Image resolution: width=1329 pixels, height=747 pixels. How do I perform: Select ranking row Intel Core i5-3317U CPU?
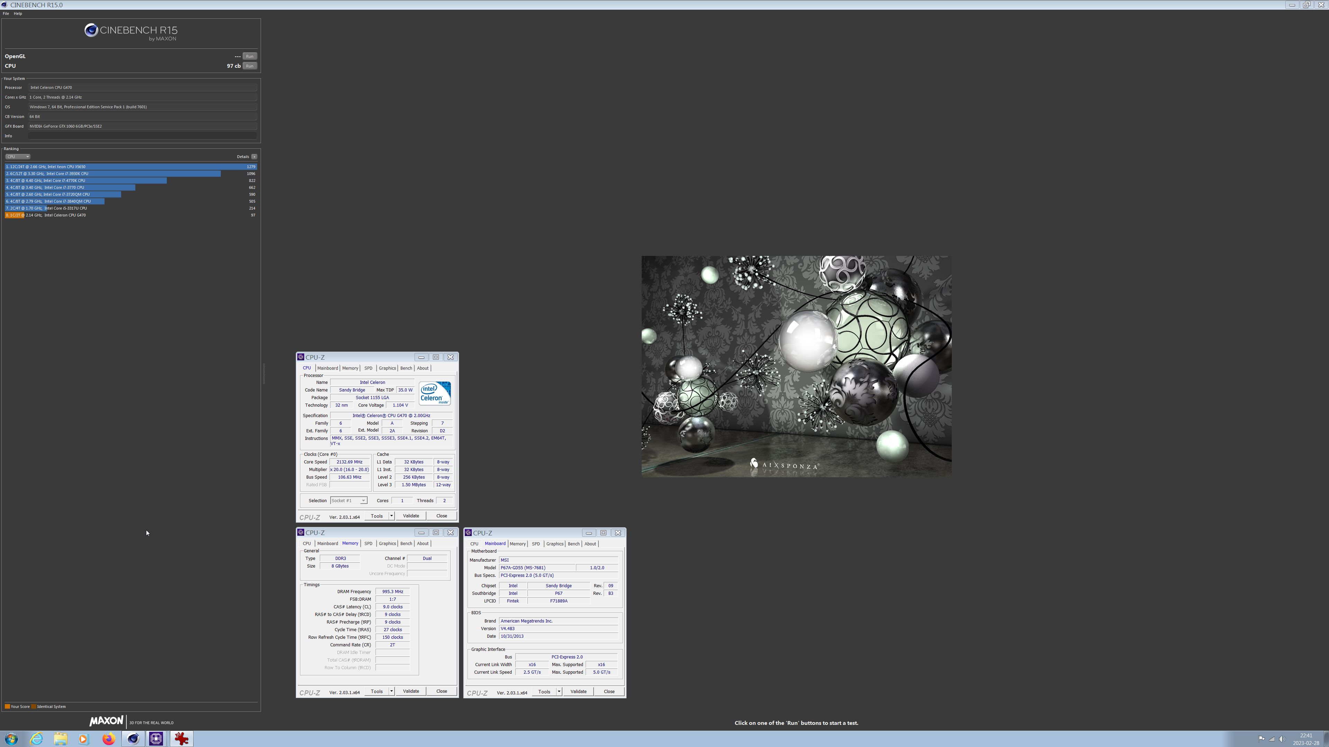(x=131, y=208)
